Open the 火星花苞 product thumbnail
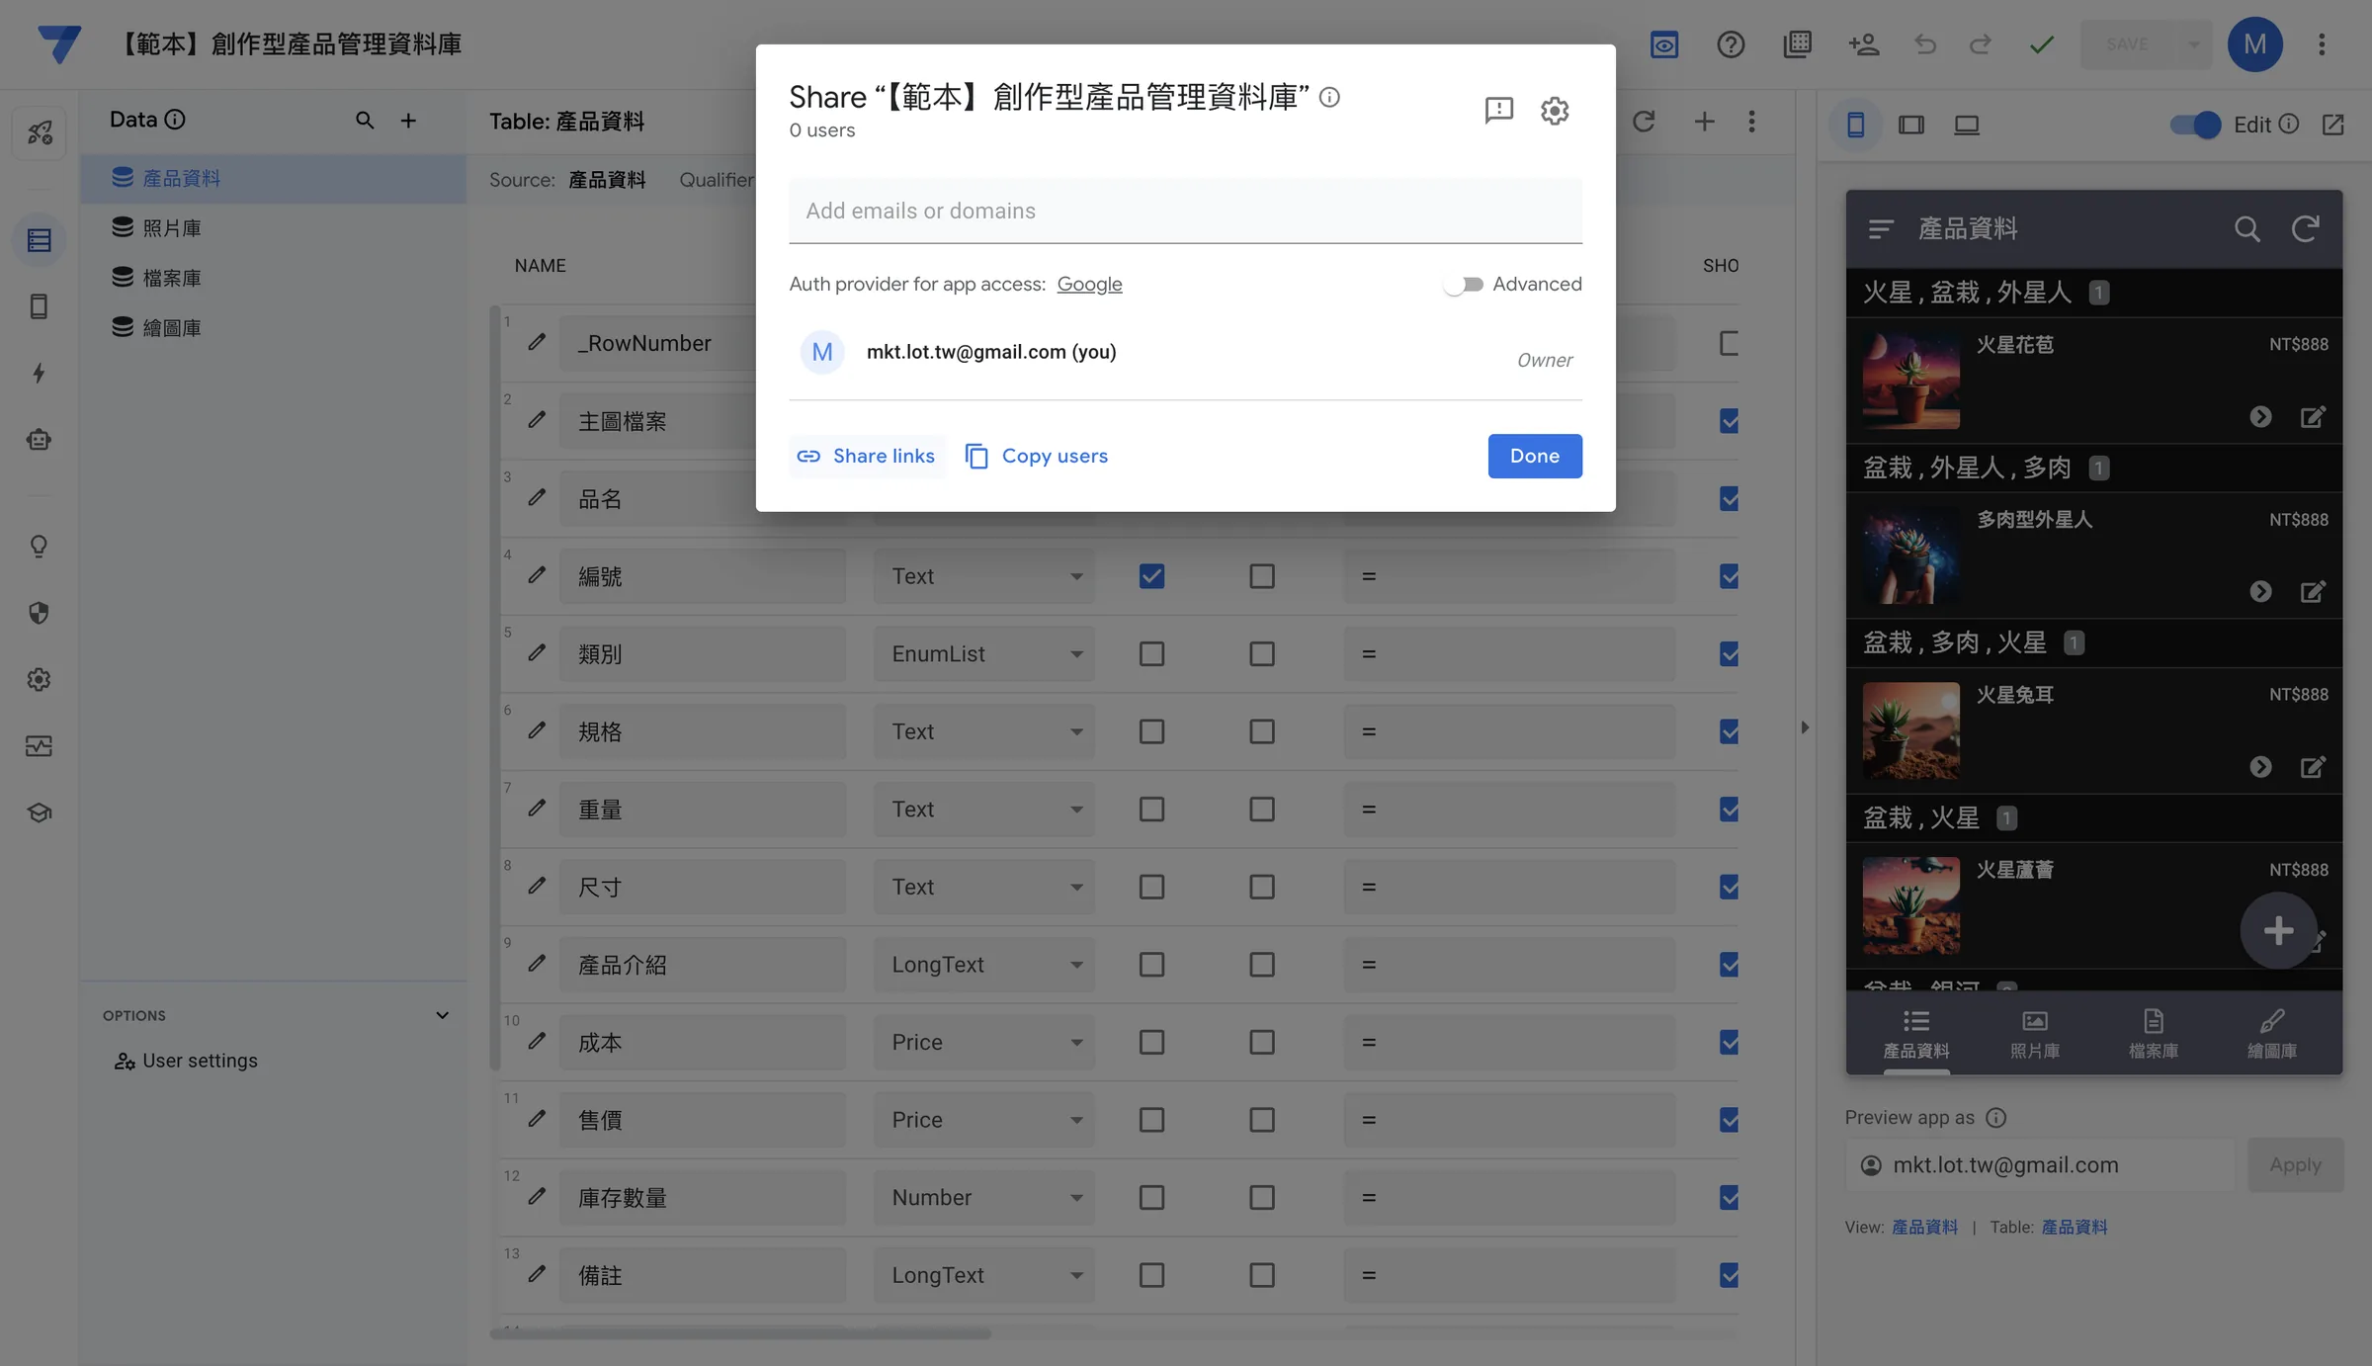This screenshot has height=1366, width=2372. coord(1910,381)
